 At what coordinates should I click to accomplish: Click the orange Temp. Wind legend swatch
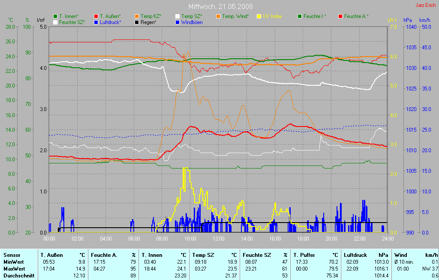(x=218, y=16)
